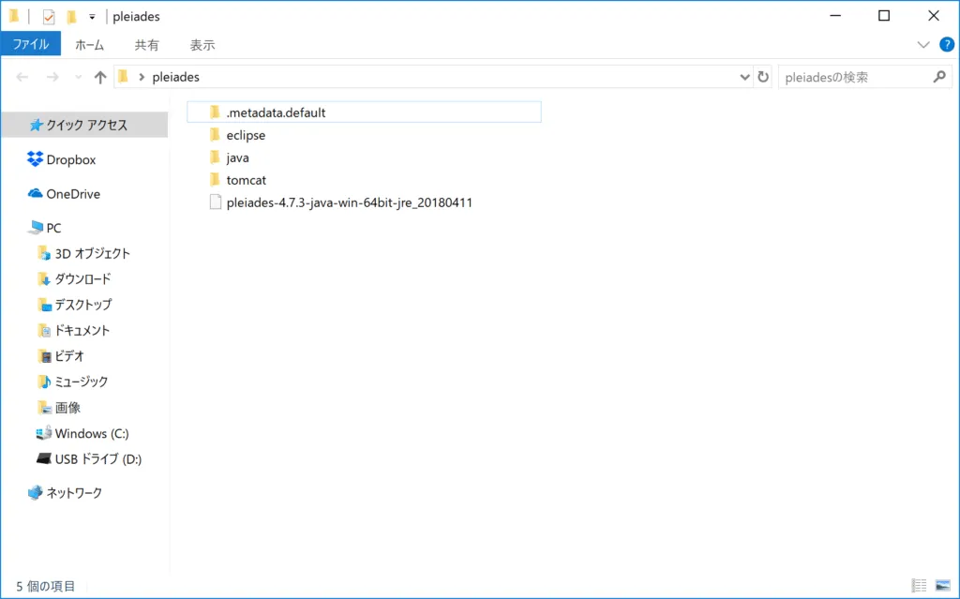Image resolution: width=960 pixels, height=599 pixels.
Task: Select the java folder name
Action: pos(237,158)
